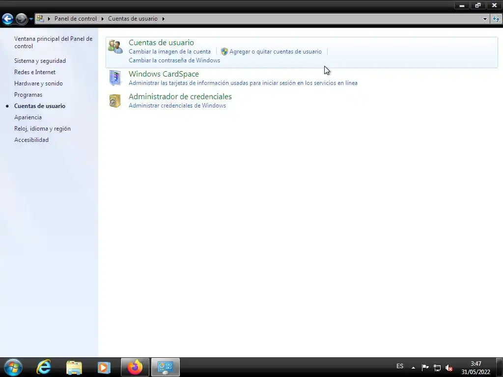Click the Control Panel icon in address bar
This screenshot has height=377, width=503.
click(x=40, y=19)
